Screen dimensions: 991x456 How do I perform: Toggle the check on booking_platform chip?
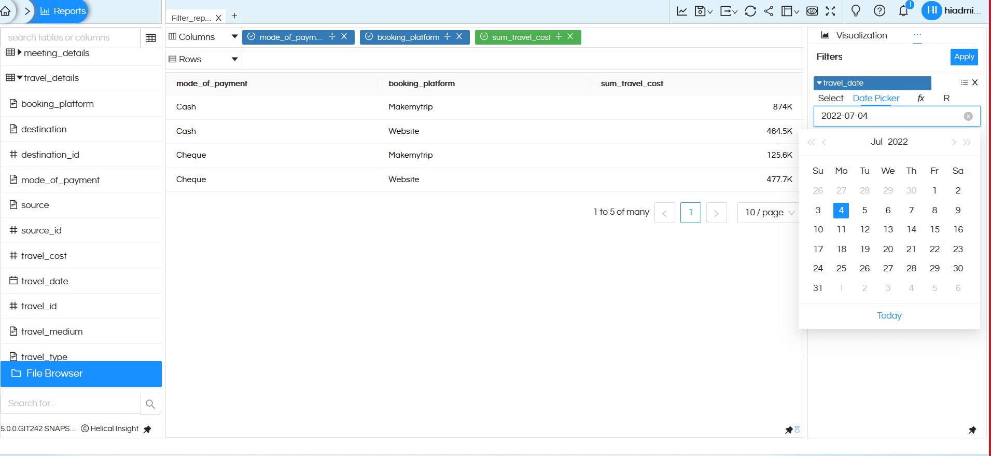pyautogui.click(x=369, y=37)
